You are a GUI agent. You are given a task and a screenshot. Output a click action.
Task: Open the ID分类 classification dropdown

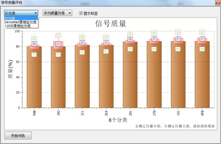coord(21,13)
